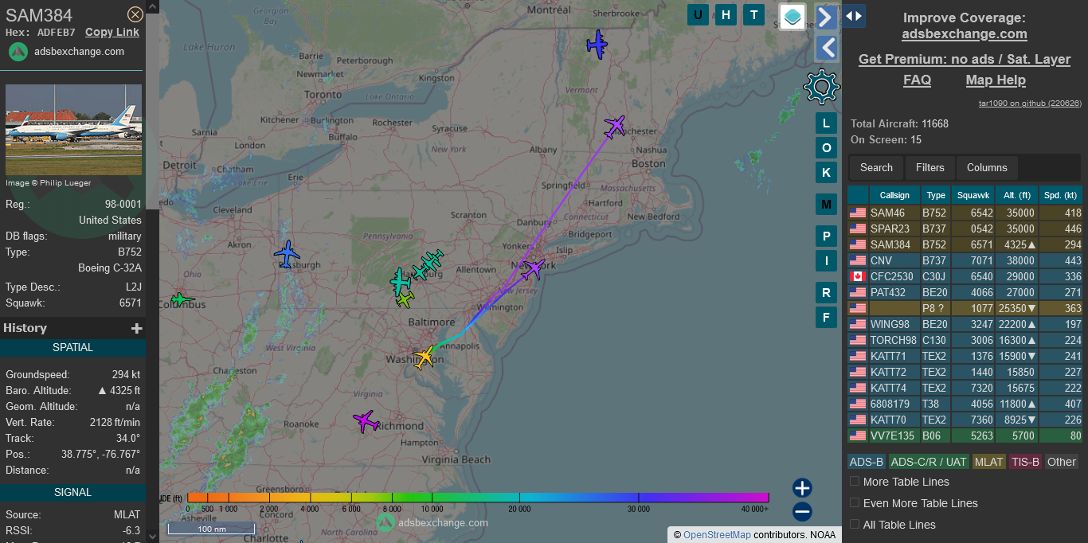This screenshot has width=1088, height=543.
Task: Switch to the Filters tab
Action: point(929,167)
